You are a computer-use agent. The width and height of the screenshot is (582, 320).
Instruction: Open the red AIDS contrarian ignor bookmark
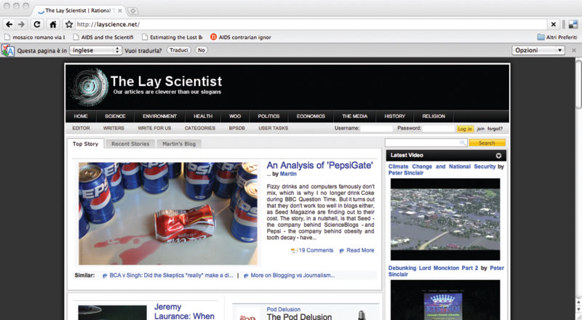coord(241,37)
